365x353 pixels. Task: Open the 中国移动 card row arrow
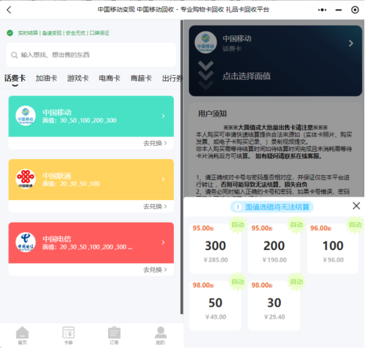163,115
